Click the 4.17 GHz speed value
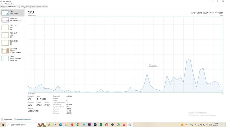 pos(41,99)
